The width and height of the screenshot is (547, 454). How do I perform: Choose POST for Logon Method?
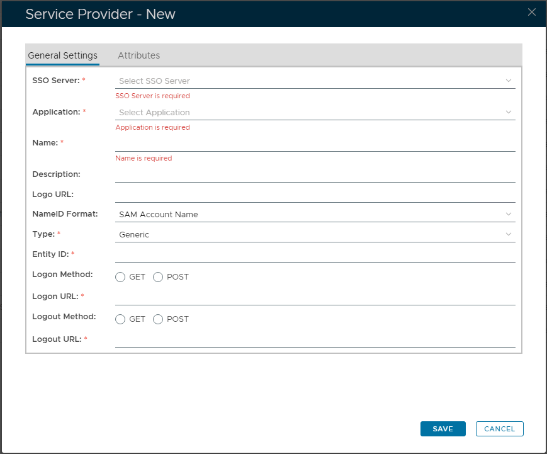pos(158,277)
